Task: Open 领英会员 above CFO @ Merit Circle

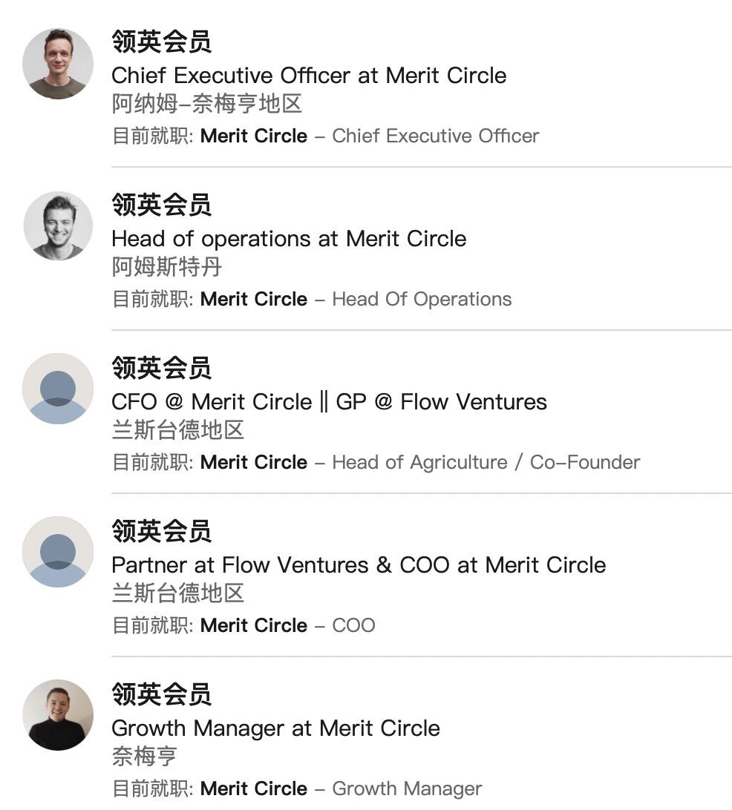Action: (161, 368)
